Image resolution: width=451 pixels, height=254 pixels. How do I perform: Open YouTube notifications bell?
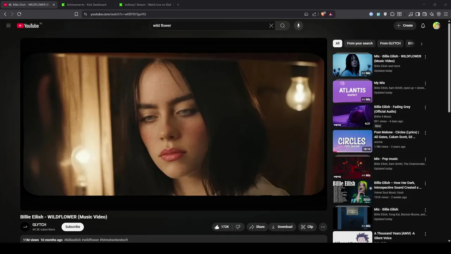coord(423,25)
